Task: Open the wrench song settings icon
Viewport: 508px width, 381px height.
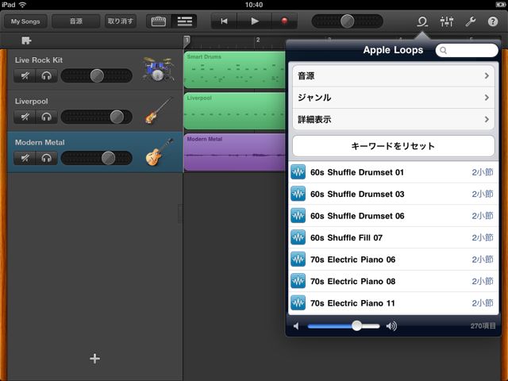Action: coord(470,21)
